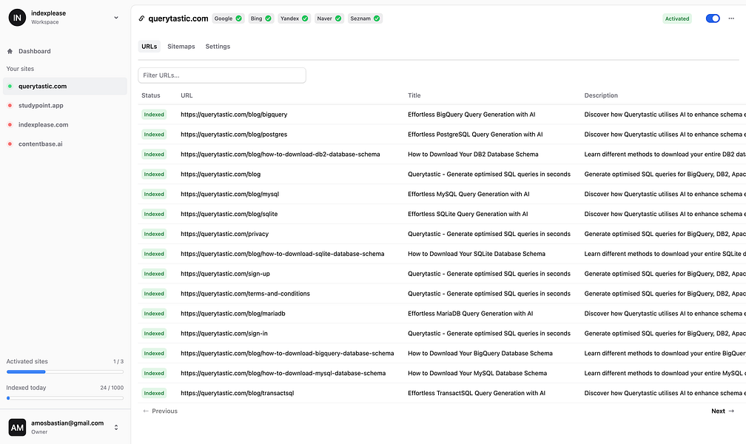Click the blog/sqlite URL
The height and width of the screenshot is (444, 746).
(229, 214)
